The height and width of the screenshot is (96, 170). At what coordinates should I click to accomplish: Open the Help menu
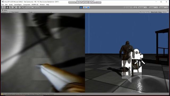tap(48, 5)
